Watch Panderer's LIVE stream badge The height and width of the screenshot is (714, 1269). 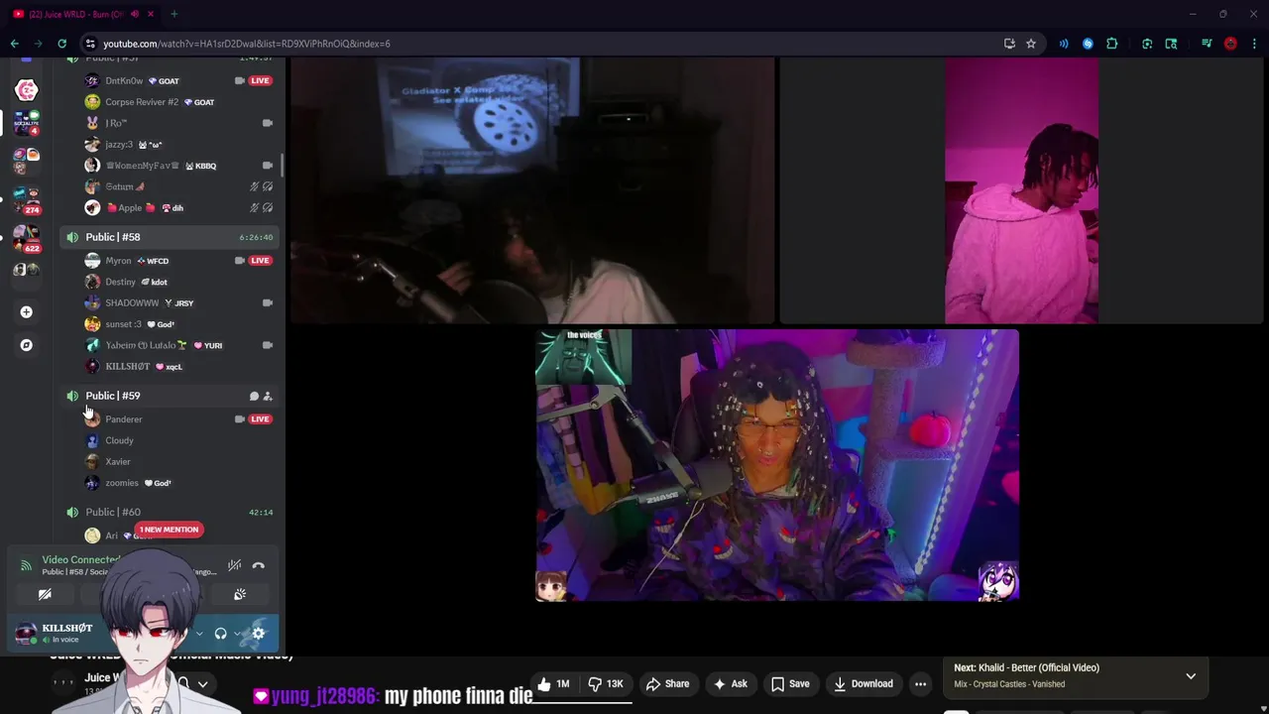tap(260, 419)
